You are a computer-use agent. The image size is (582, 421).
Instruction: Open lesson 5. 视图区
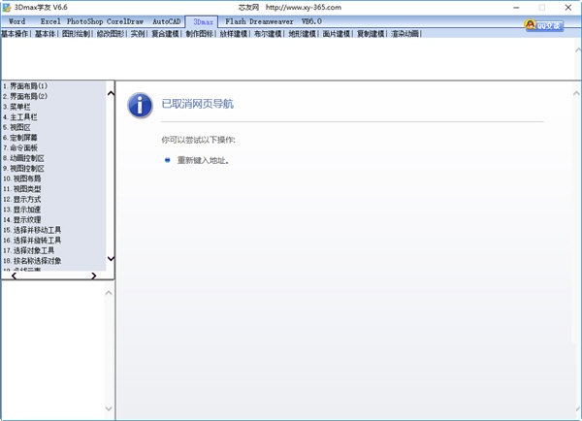pyautogui.click(x=16, y=127)
